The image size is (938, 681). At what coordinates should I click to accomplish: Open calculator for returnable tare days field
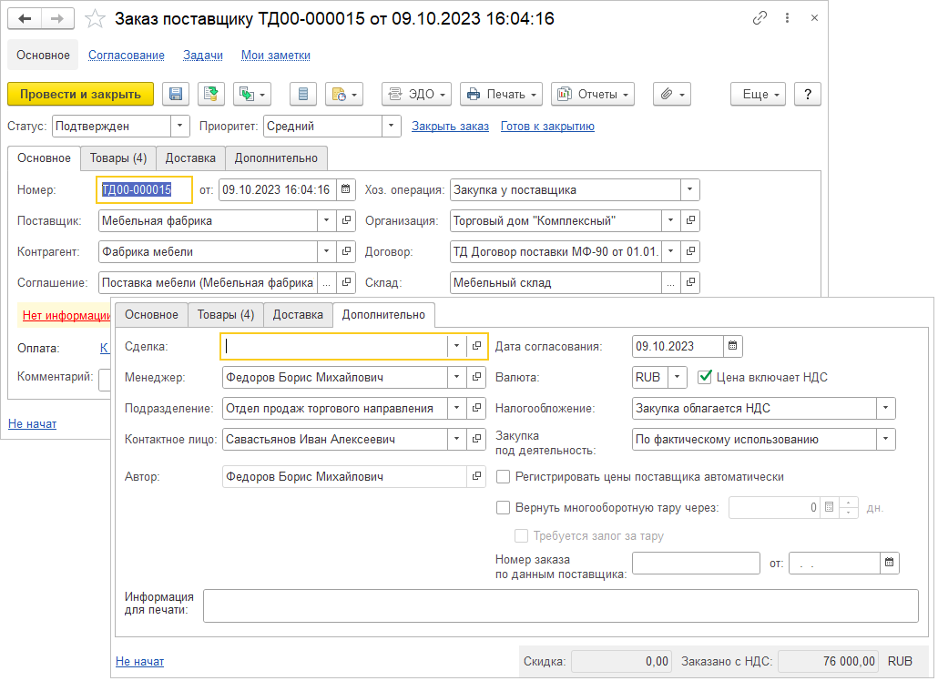829,508
